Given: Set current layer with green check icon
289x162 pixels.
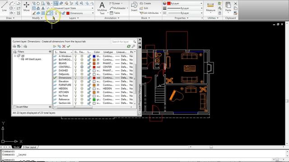Looking at the screenshot, I should tap(69, 46).
